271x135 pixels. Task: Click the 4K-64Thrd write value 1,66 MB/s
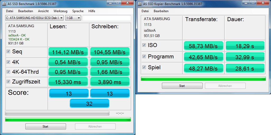click(110, 72)
